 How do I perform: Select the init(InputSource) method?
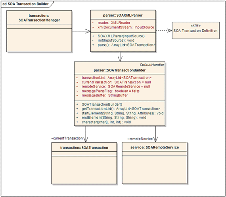point(116,40)
